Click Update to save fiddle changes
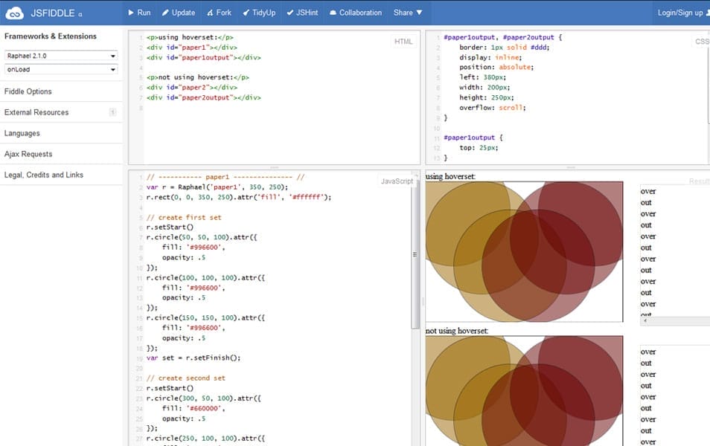 (x=178, y=13)
